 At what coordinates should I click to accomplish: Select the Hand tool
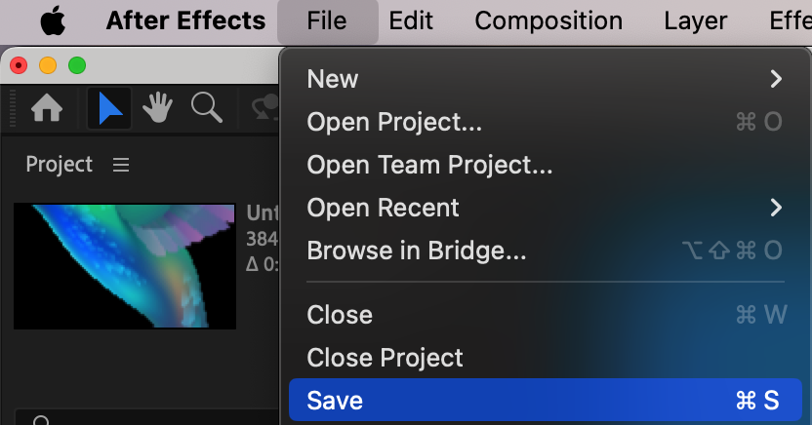click(157, 108)
